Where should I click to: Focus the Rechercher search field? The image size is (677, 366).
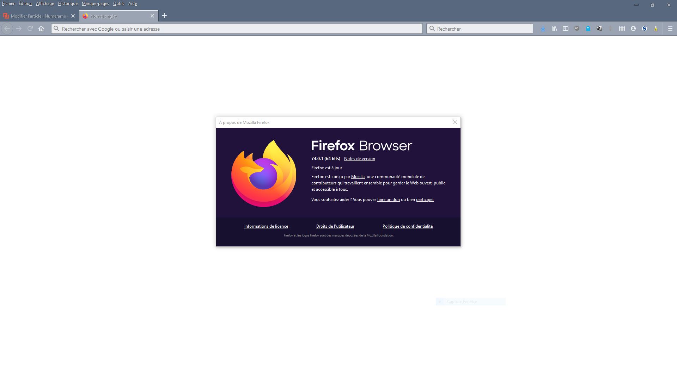tap(480, 29)
